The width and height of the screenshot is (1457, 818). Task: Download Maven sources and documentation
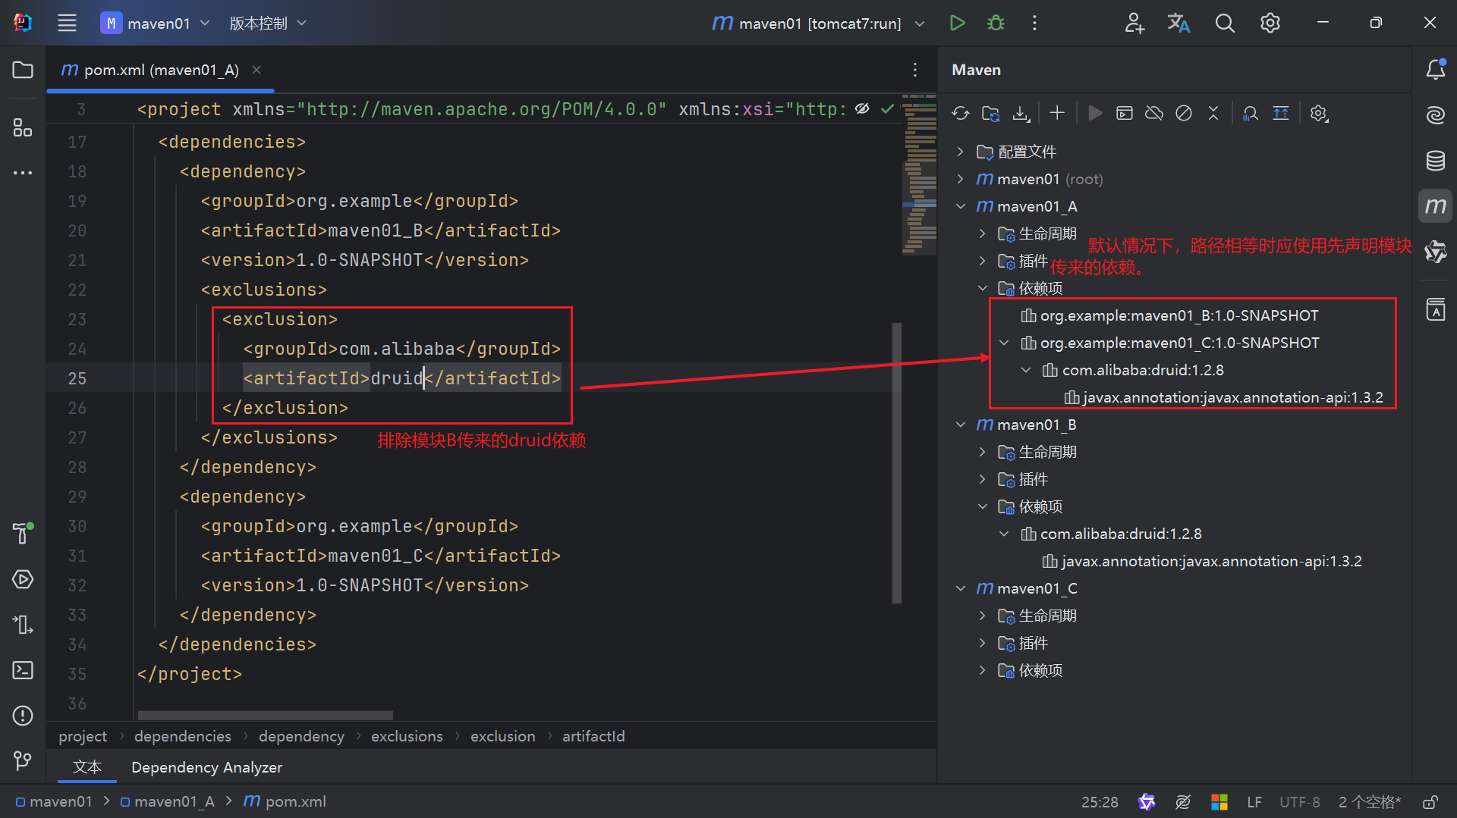(1021, 113)
